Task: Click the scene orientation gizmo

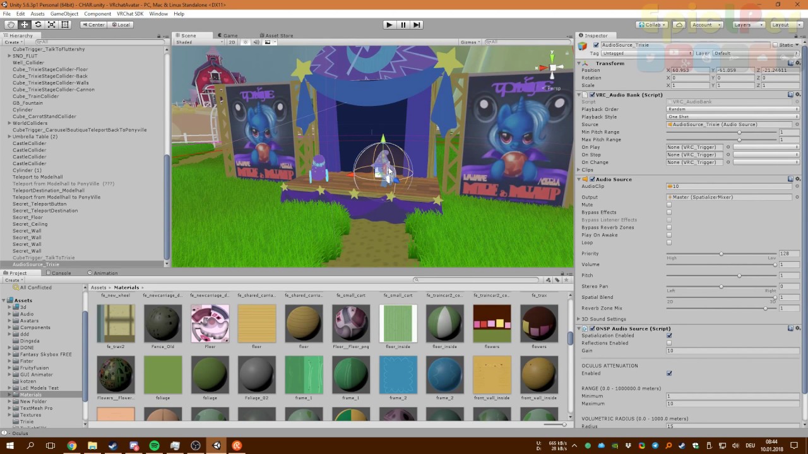Action: tap(551, 68)
